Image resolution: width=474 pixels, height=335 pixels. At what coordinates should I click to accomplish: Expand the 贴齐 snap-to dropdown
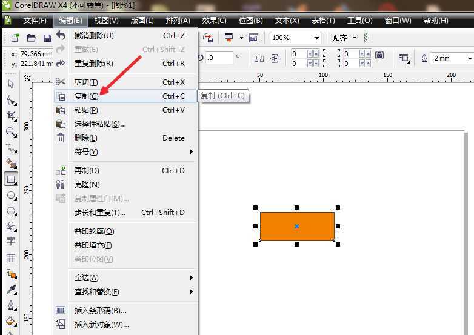tap(355, 38)
